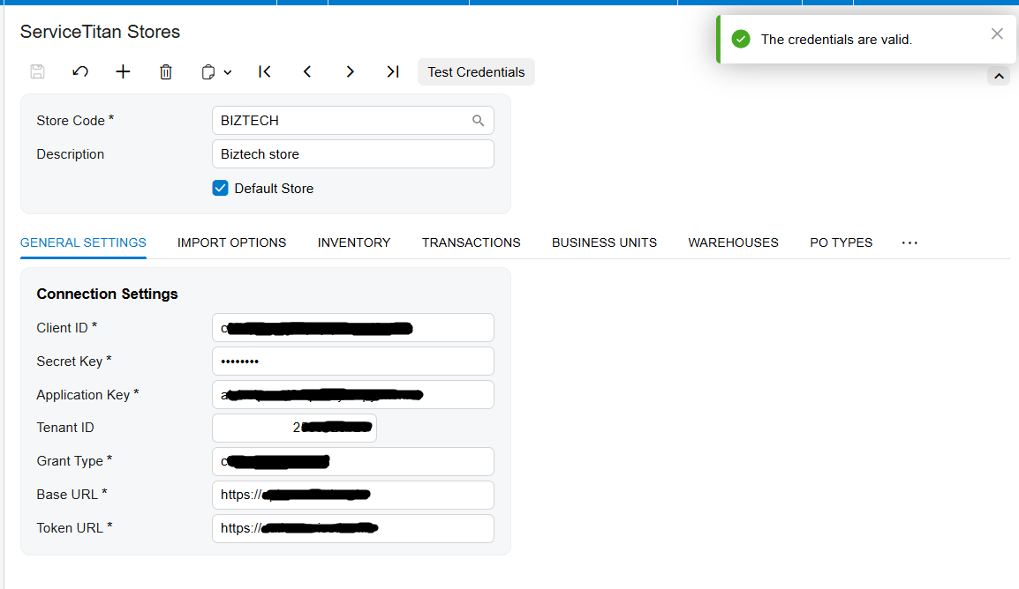Click the Base URL field

[x=353, y=495]
